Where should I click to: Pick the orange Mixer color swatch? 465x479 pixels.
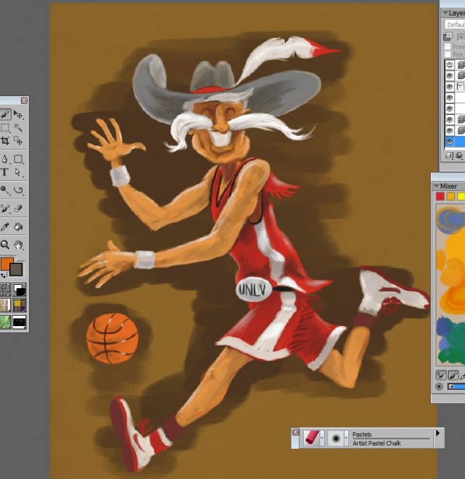coord(451,196)
